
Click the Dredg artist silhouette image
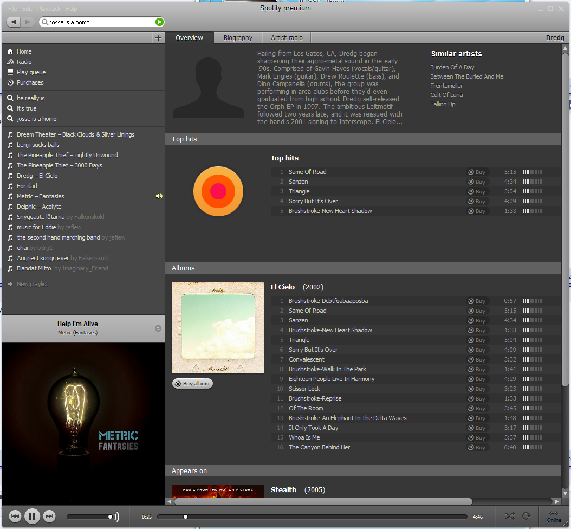tap(208, 87)
